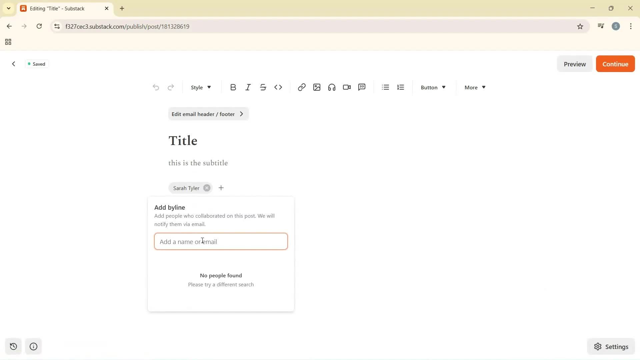This screenshot has width=640, height=360.
Task: Insert a code block
Action: 278,87
